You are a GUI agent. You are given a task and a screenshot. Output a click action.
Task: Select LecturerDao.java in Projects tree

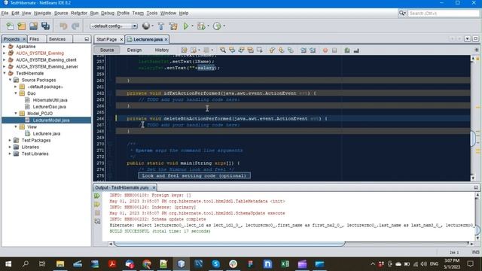point(49,107)
